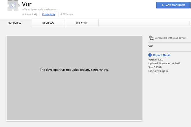Click the partially visible button beside Add to Chrome
This screenshot has width=191, height=127.
point(190,5)
